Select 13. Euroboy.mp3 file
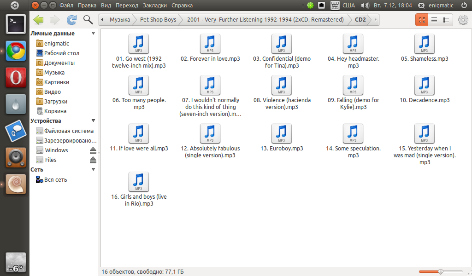This screenshot has width=472, height=276. click(282, 137)
